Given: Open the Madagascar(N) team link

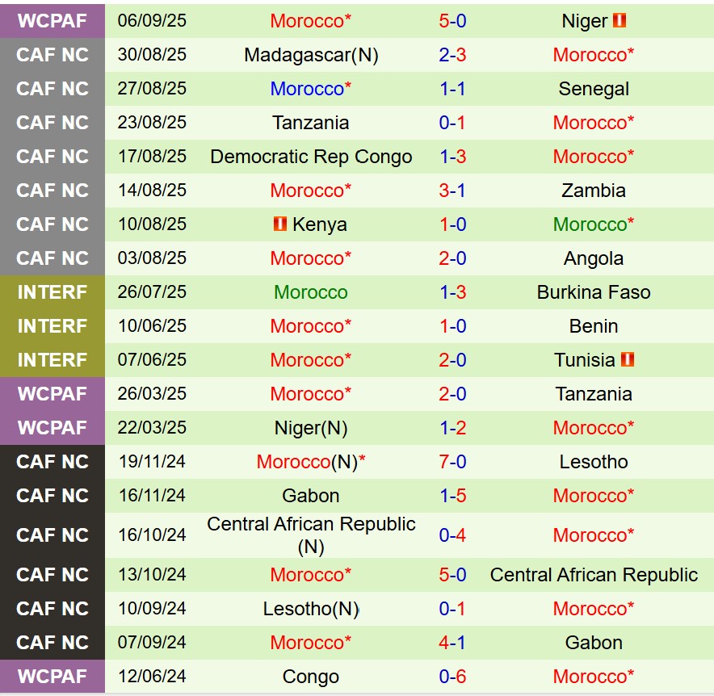Looking at the screenshot, I should click(311, 55).
